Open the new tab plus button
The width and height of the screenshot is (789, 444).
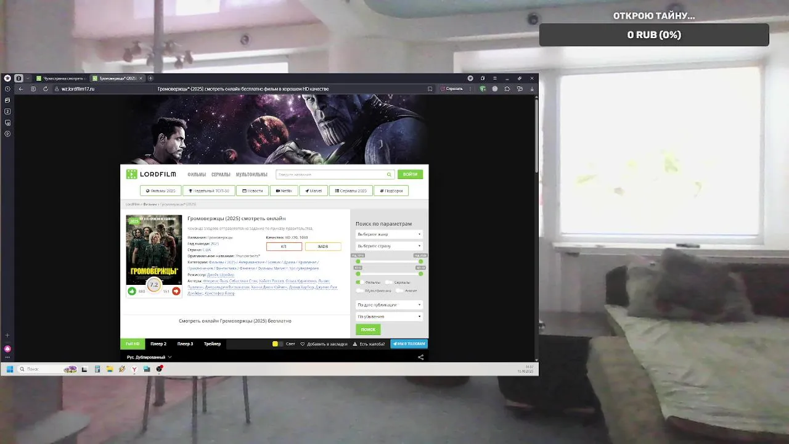click(150, 78)
